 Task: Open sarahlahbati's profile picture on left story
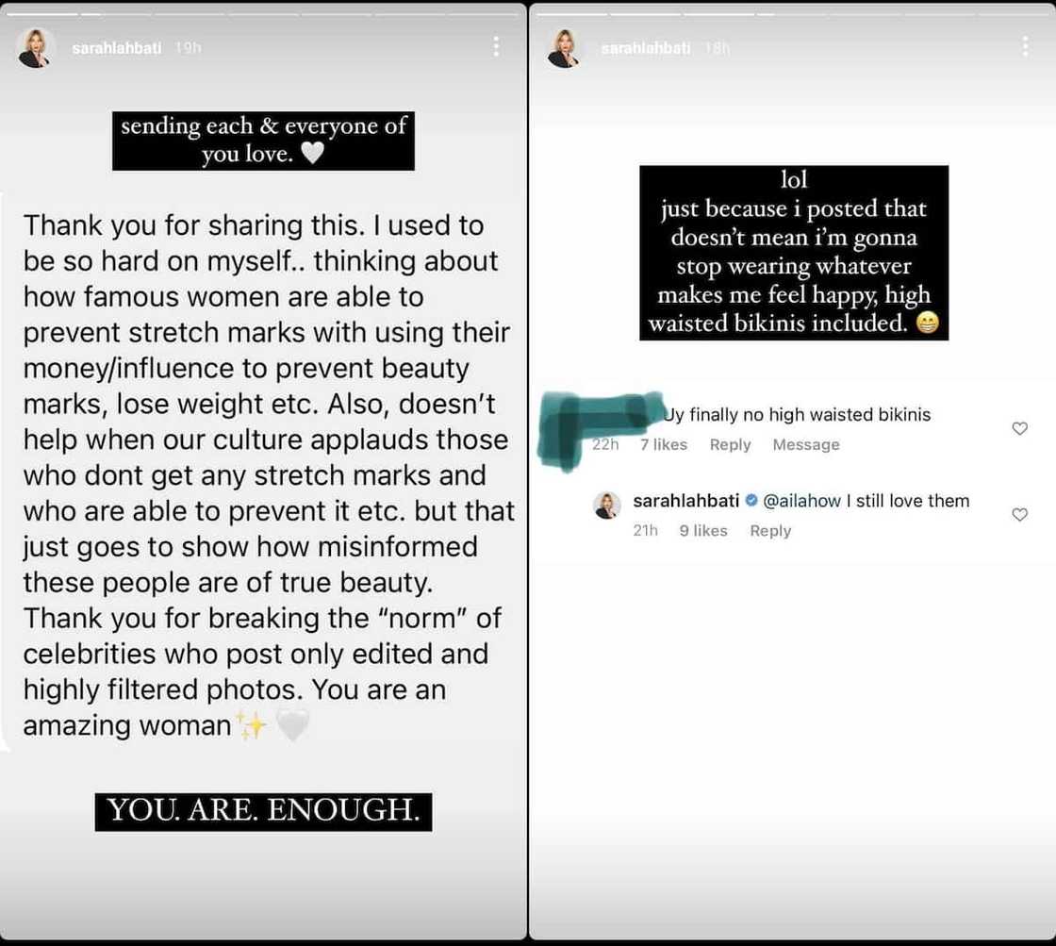click(x=35, y=47)
